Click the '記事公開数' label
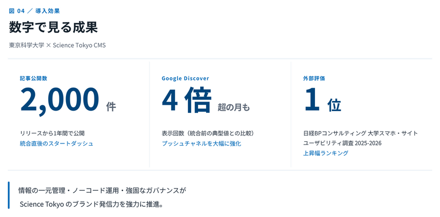This screenshot has width=440, height=217. (33, 78)
